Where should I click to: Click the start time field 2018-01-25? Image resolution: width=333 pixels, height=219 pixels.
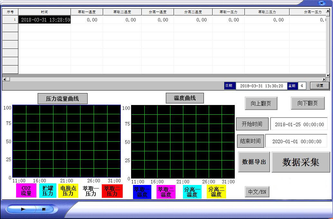click(x=299, y=124)
